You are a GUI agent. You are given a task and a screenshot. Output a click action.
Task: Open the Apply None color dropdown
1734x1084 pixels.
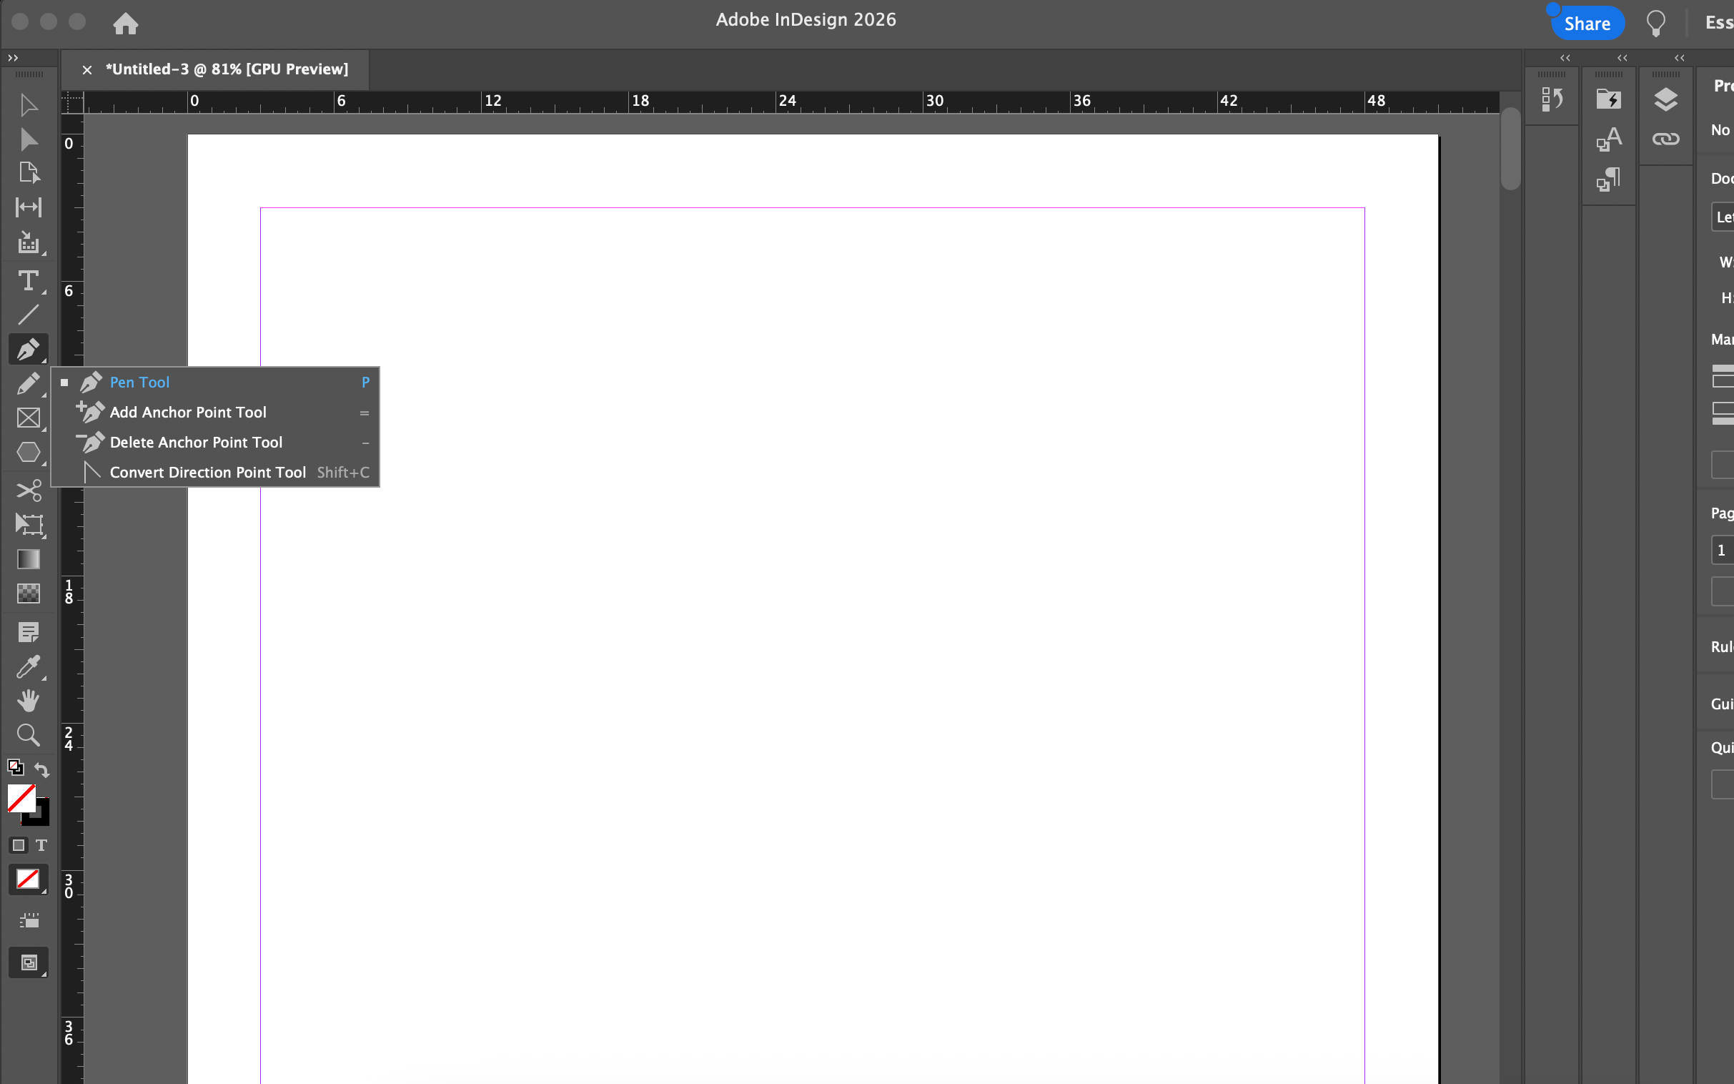(29, 879)
